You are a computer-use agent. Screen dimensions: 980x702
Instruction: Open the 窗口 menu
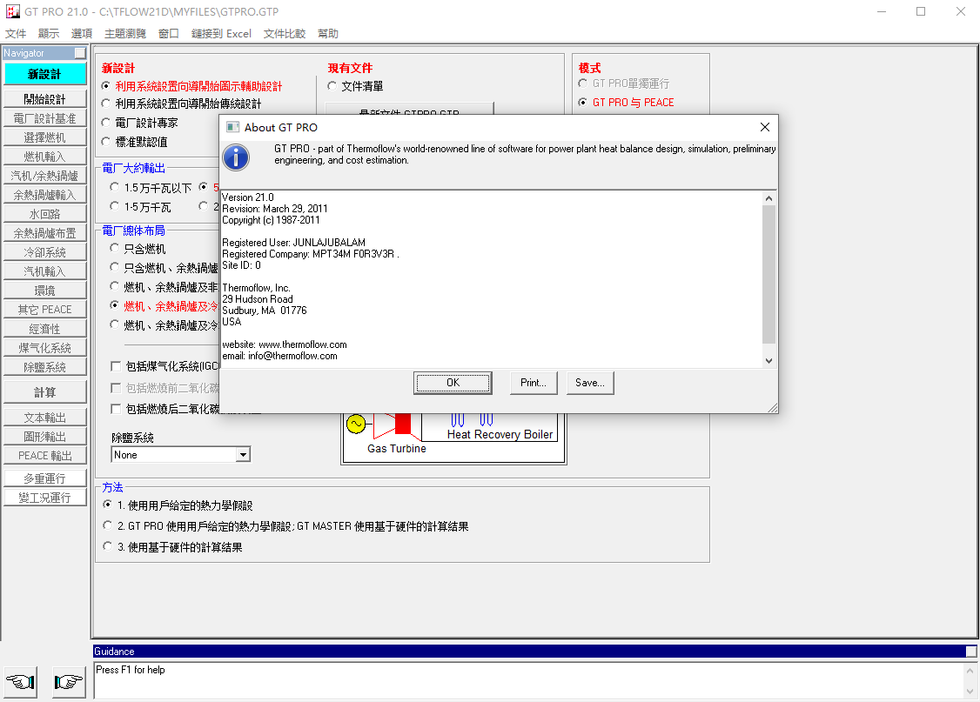tap(169, 33)
